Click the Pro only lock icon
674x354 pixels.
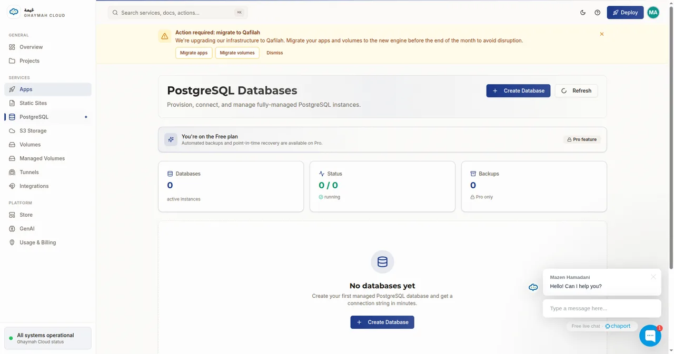[472, 197]
